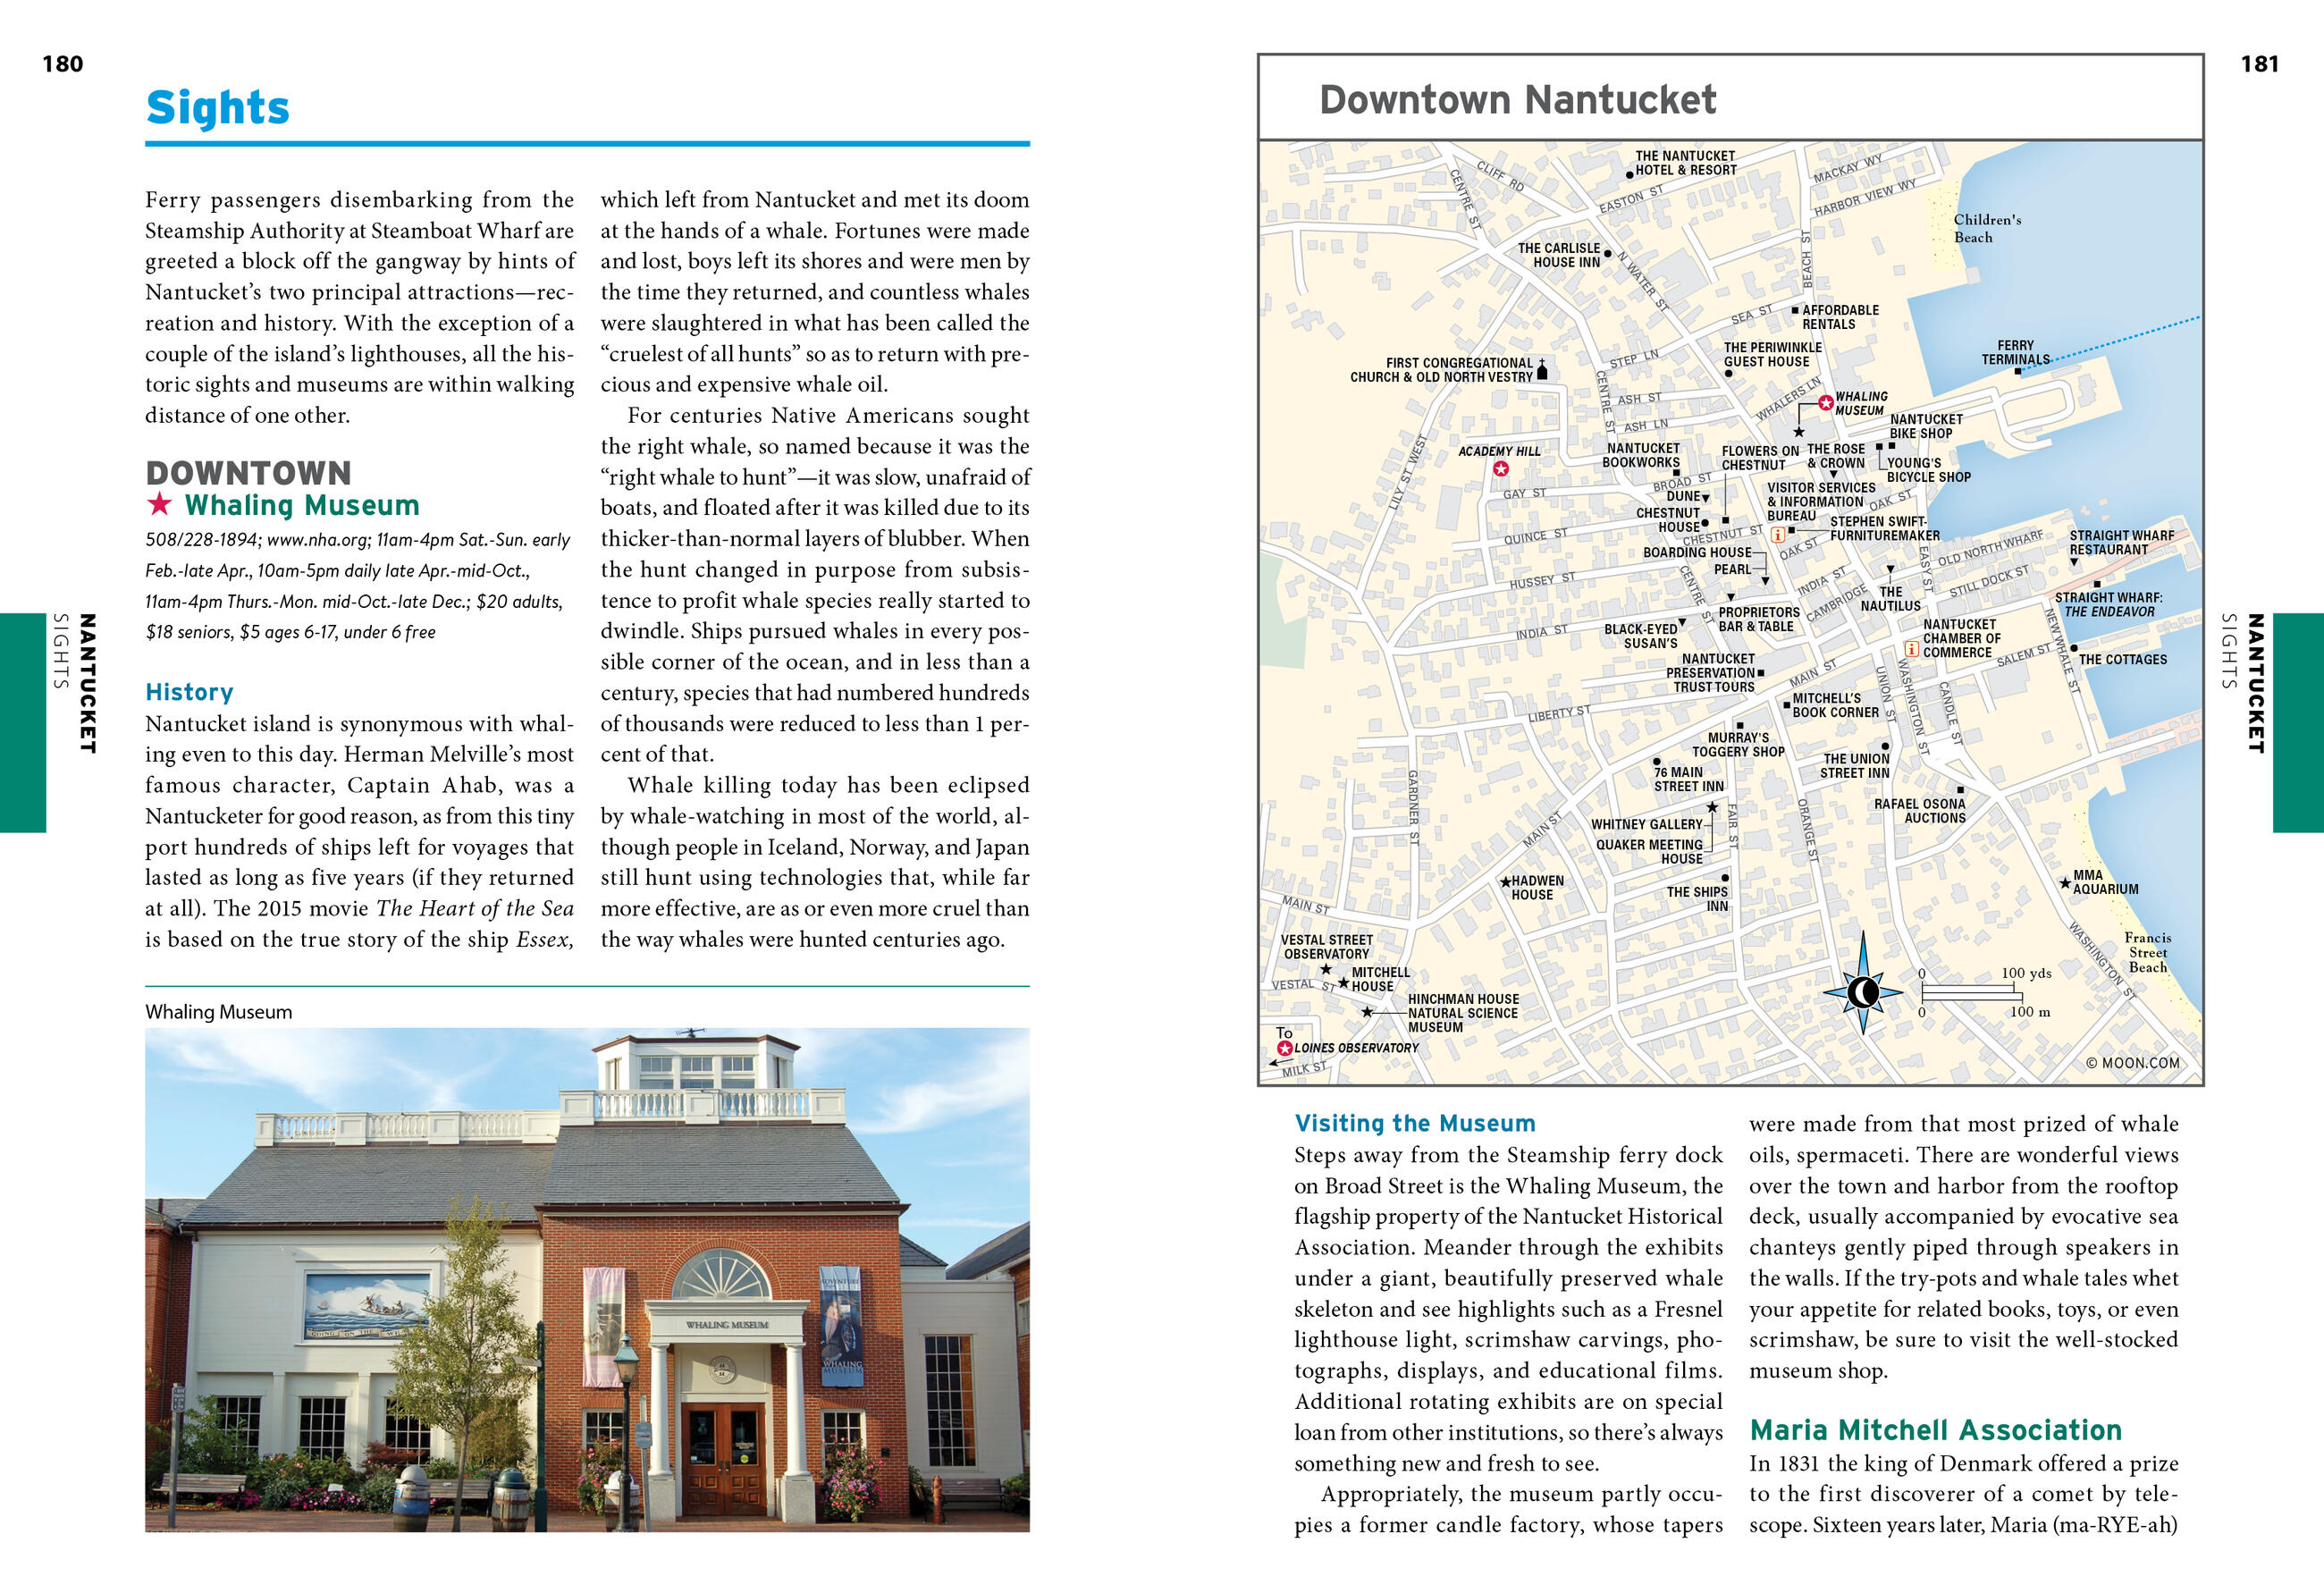Viewport: 2324px width, 1585px height.
Task: Open the www.nha.org website link
Action: (x=318, y=540)
